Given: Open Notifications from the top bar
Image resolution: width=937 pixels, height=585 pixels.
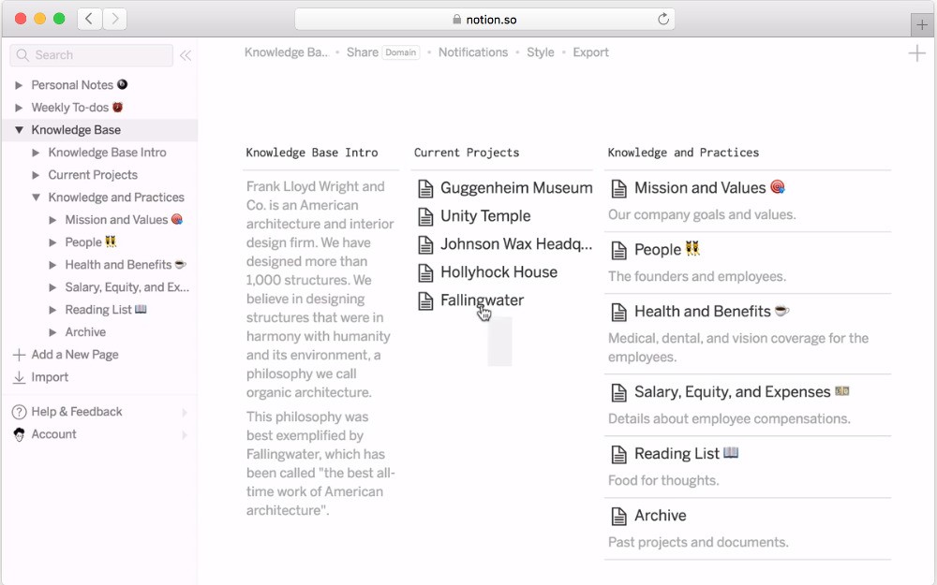Looking at the screenshot, I should [472, 52].
